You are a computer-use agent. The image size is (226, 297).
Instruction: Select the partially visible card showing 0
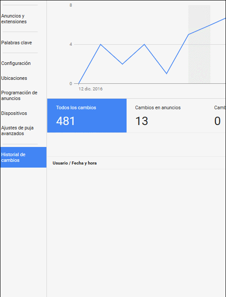(x=216, y=115)
